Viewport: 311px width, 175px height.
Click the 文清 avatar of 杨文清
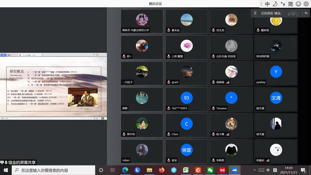click(x=276, y=98)
